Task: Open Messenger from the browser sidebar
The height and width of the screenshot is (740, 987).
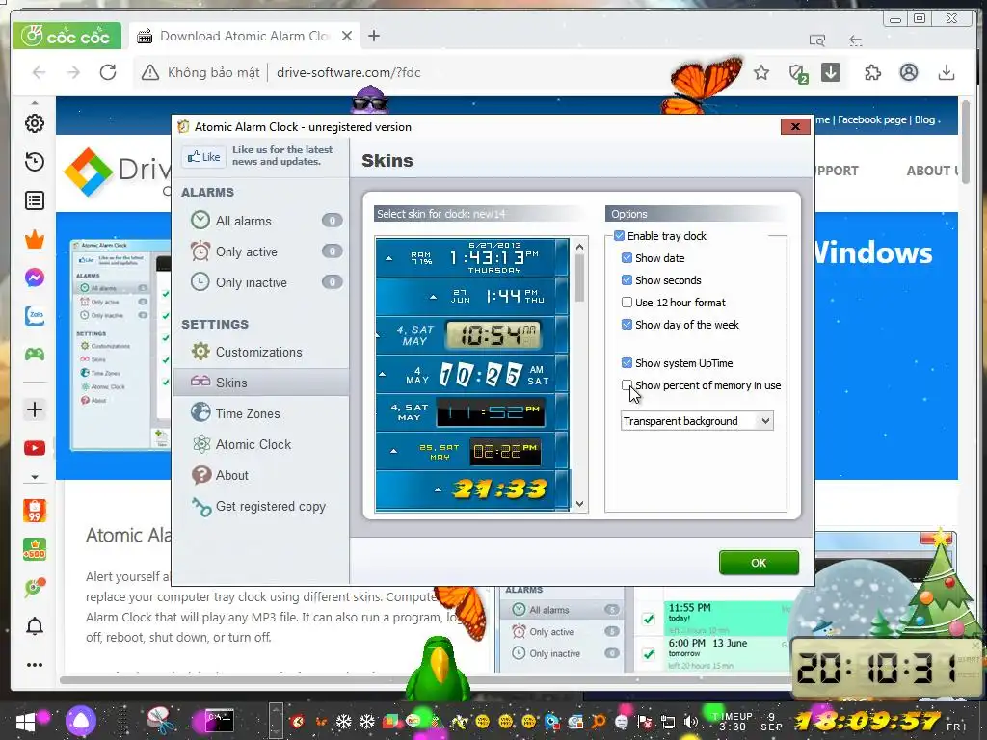Action: coord(35,277)
